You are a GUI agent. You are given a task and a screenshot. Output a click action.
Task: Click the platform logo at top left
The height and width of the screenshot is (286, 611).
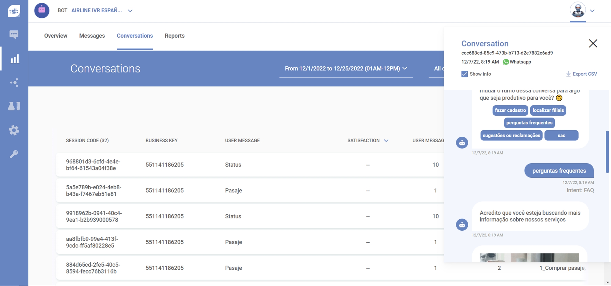pos(14,11)
